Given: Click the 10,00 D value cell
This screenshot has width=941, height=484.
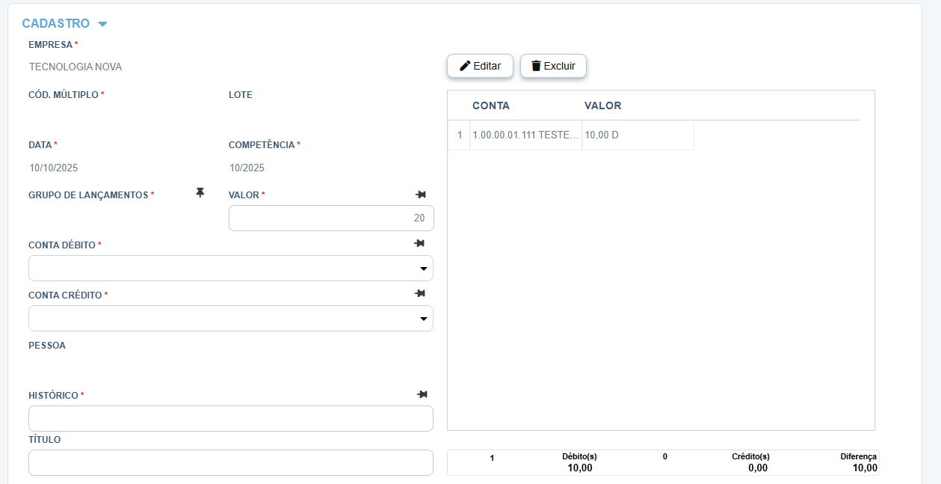Looking at the screenshot, I should tap(602, 135).
